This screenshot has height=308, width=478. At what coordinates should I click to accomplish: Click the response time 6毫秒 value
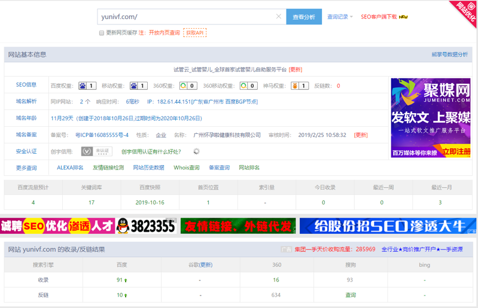[x=133, y=102]
